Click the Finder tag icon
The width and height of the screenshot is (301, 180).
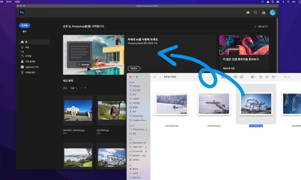[x=267, y=77]
